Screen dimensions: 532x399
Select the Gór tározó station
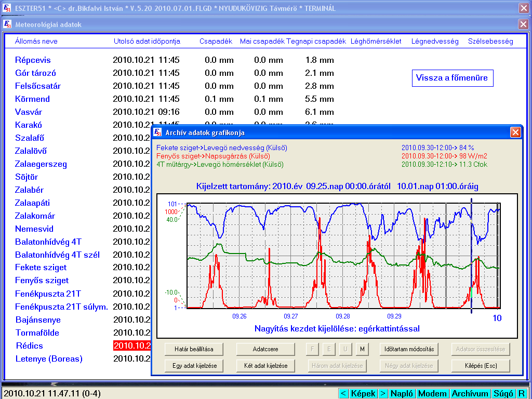[35, 73]
